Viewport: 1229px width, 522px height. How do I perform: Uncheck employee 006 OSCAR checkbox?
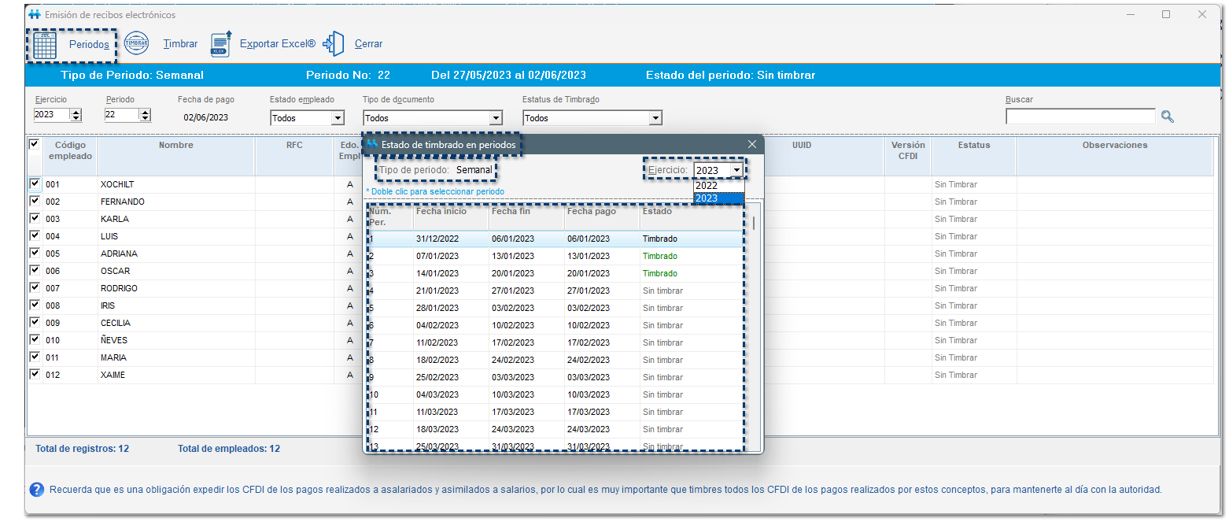tap(34, 270)
